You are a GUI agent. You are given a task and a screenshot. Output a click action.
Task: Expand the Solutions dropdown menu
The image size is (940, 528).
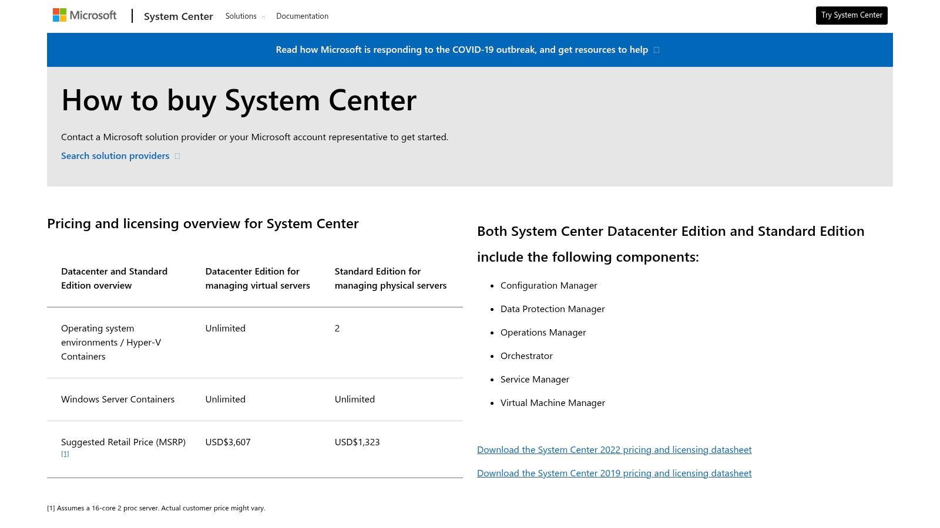pyautogui.click(x=245, y=16)
